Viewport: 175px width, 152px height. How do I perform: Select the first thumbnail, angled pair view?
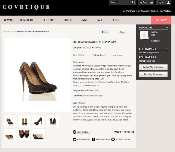(10, 121)
